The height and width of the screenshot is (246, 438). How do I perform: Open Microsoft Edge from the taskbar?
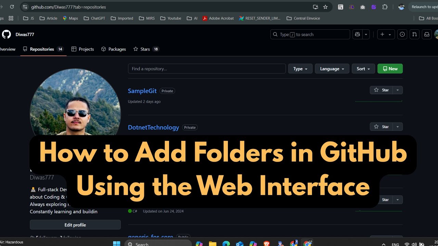pyautogui.click(x=226, y=244)
